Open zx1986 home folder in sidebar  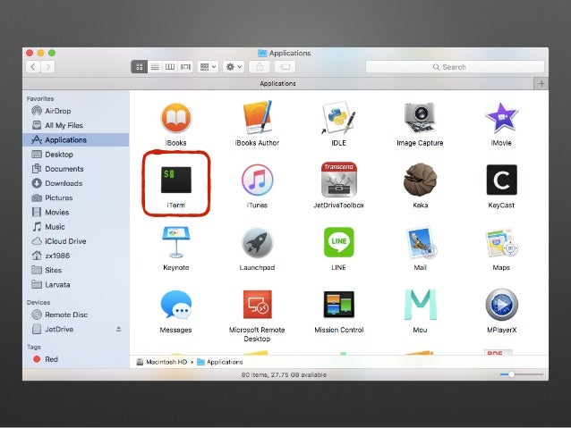pyautogui.click(x=76, y=256)
